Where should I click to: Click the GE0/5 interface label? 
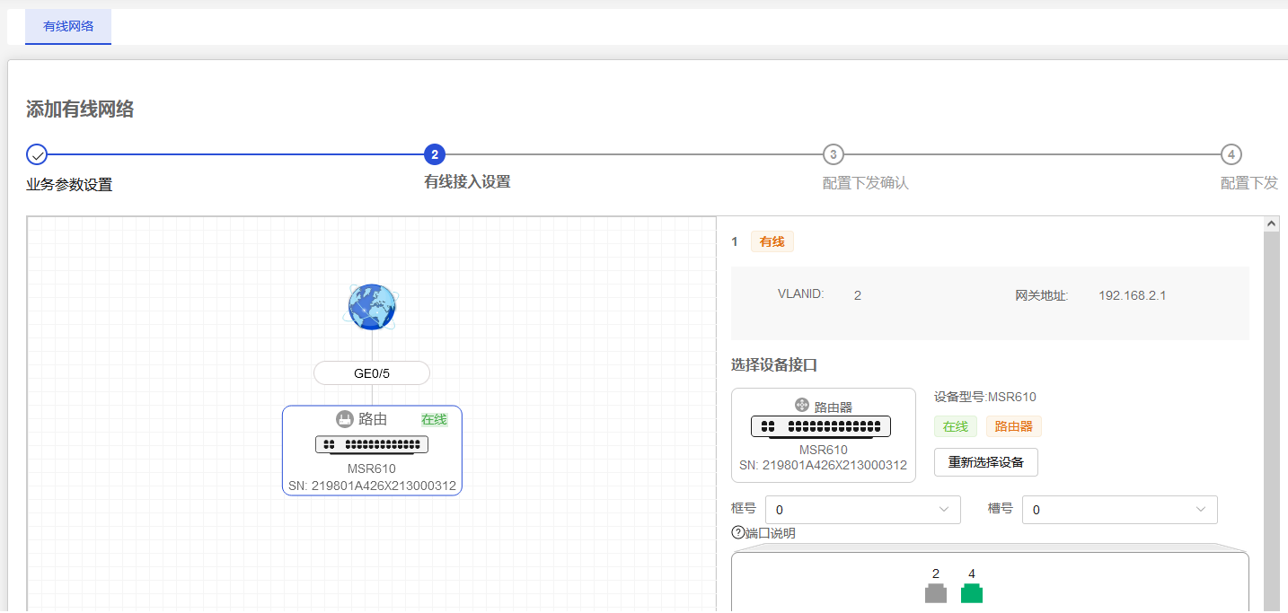pyautogui.click(x=372, y=373)
